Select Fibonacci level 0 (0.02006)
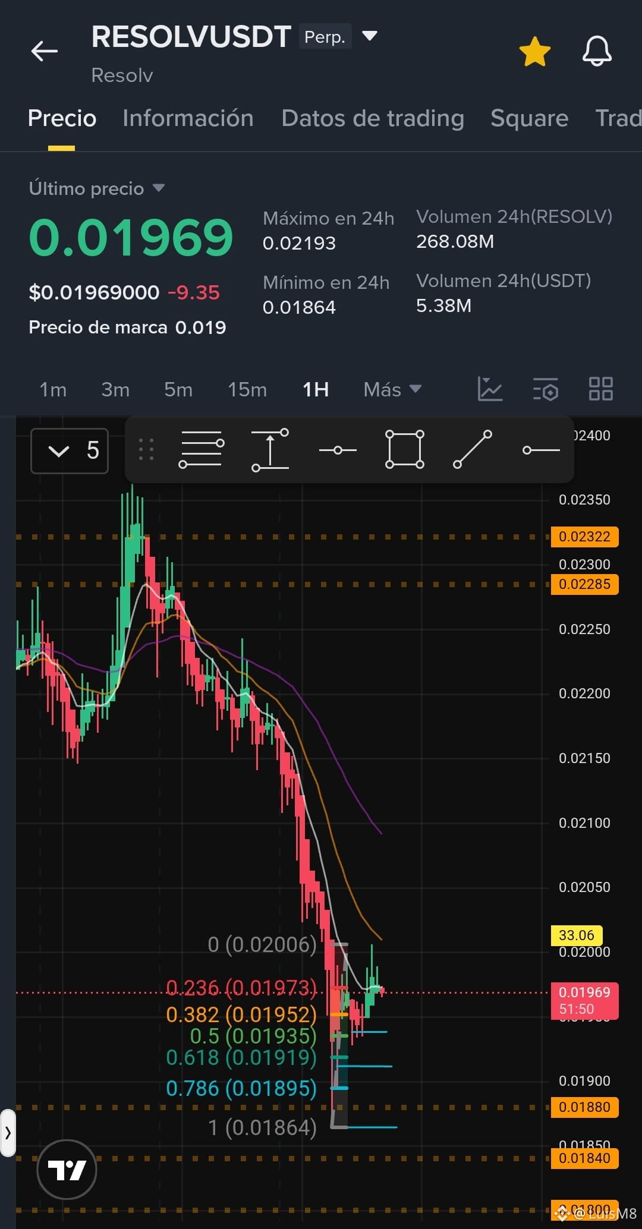This screenshot has width=642, height=1229. (x=262, y=944)
